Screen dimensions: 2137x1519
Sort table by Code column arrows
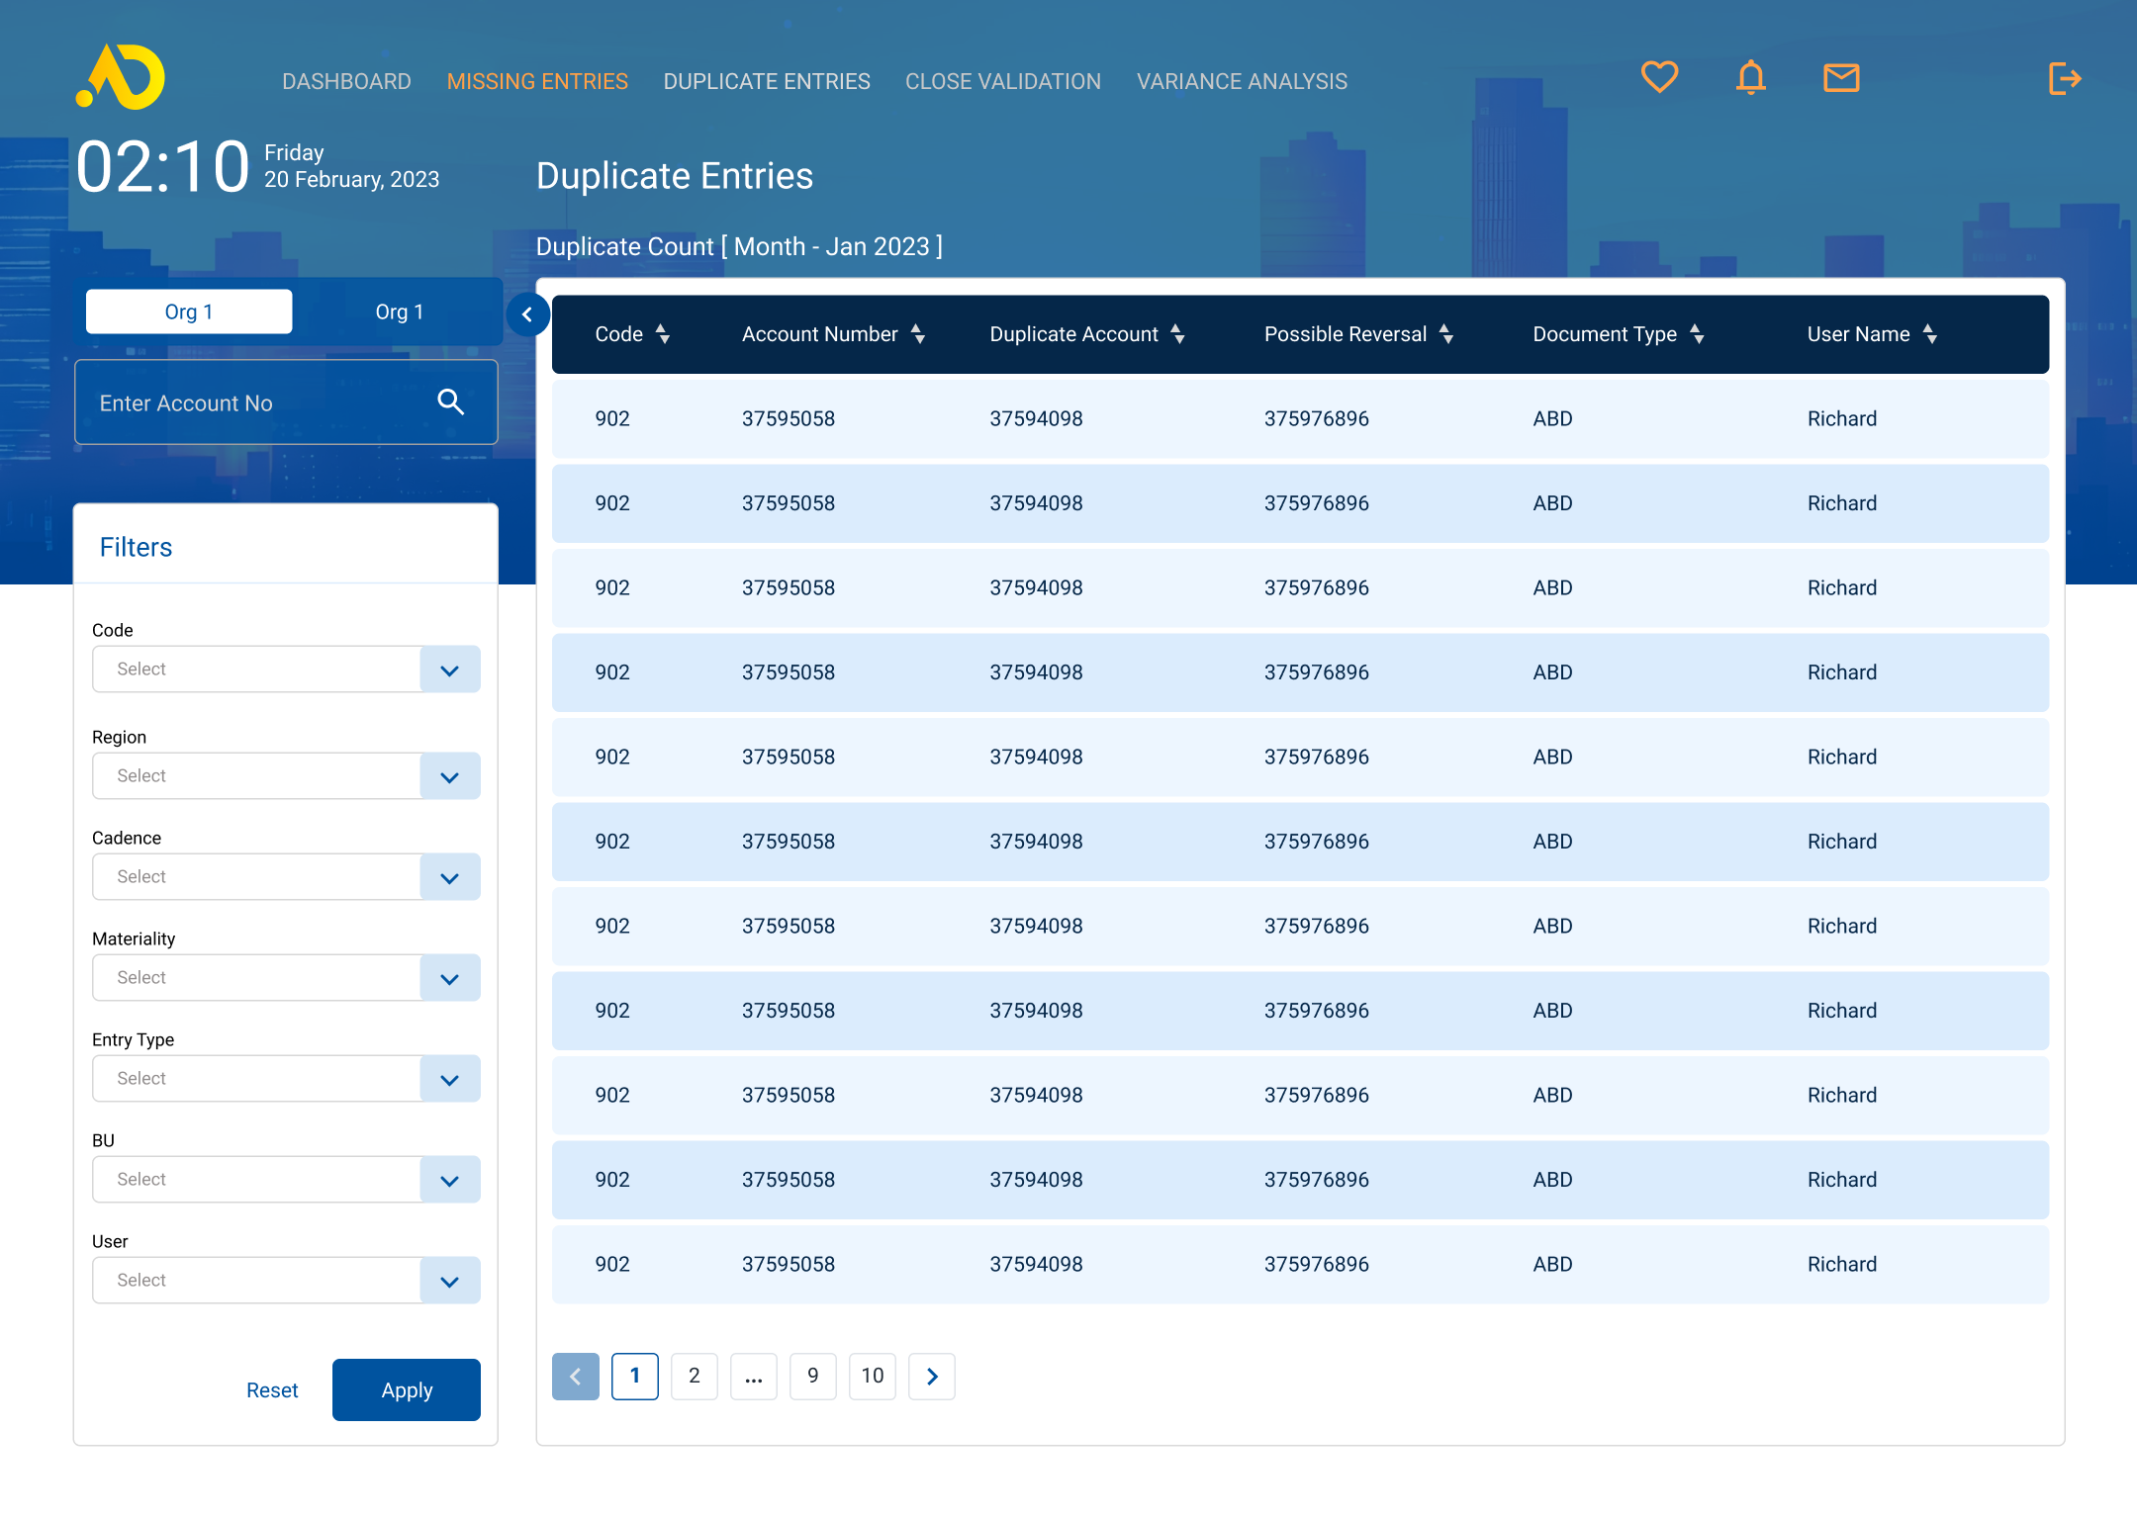coord(663,334)
